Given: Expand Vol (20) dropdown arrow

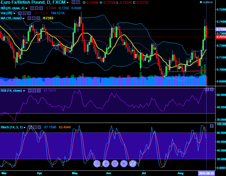Looking at the screenshot, I should coord(14,14).
